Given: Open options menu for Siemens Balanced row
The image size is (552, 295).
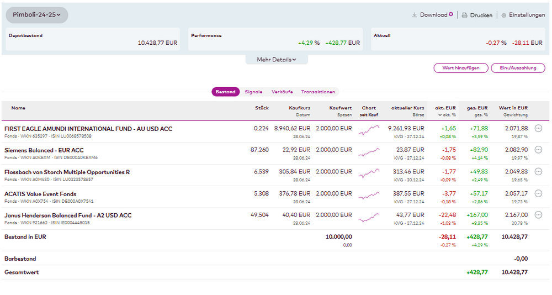Looking at the screenshot, I should 539,150.
